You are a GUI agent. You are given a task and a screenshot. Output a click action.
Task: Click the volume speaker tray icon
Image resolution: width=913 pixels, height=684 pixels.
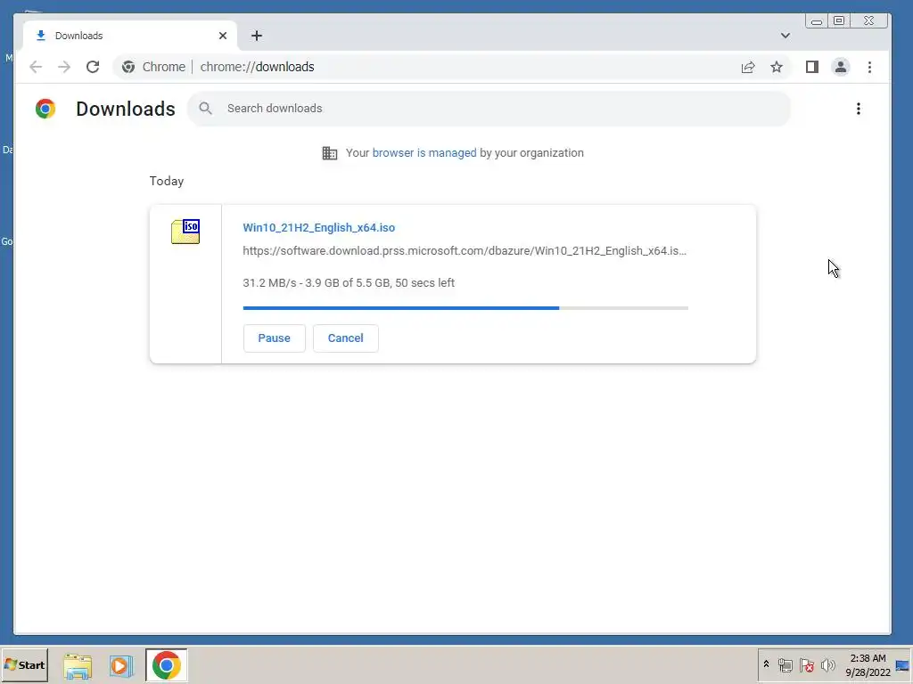click(827, 664)
